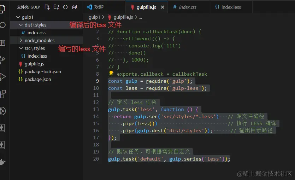Click line number 9 in the gutter
This screenshot has width=295, height=180.
click(x=97, y=81)
